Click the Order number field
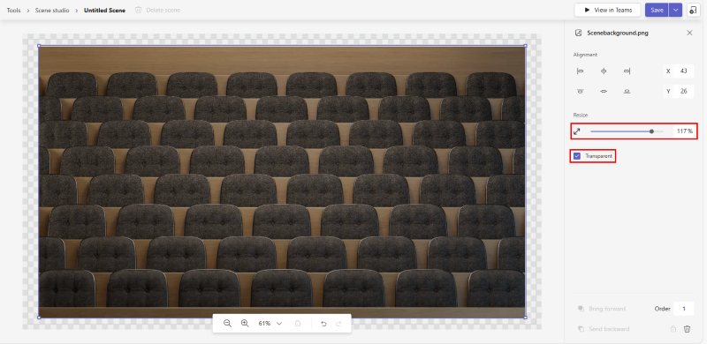Screen dimensions: 707x344 (x=683, y=309)
